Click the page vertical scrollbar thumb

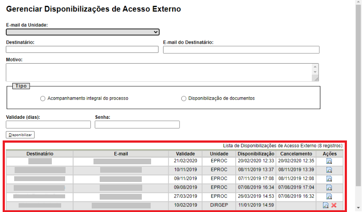click(x=358, y=88)
